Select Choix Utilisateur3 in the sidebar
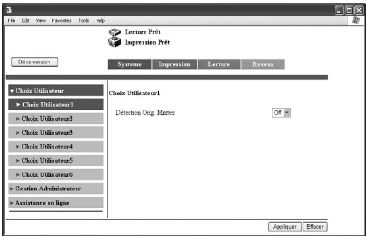Image resolution: width=367 pixels, height=236 pixels. [x=56, y=133]
